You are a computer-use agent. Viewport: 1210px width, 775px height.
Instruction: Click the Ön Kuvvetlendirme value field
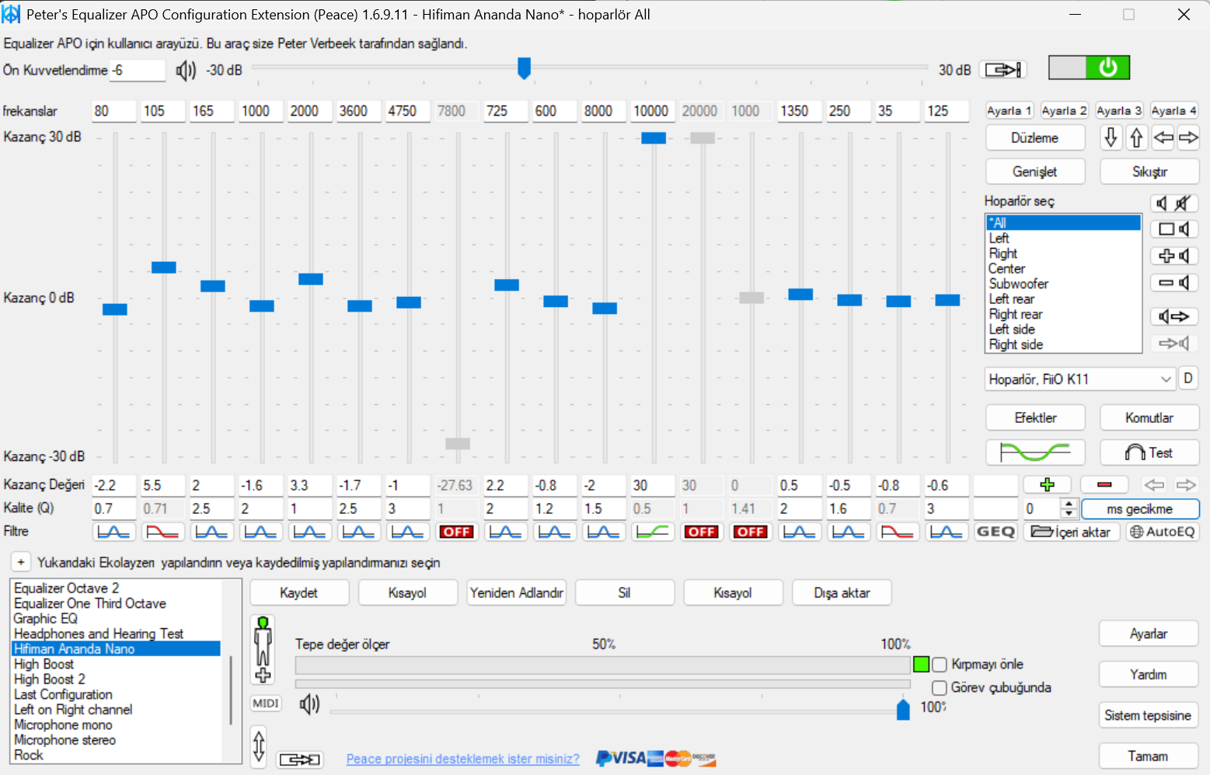coord(138,70)
